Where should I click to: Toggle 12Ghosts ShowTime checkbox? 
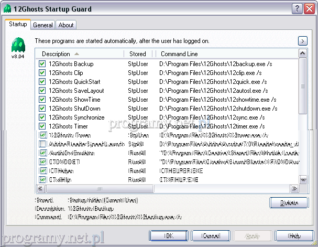coord(42,100)
